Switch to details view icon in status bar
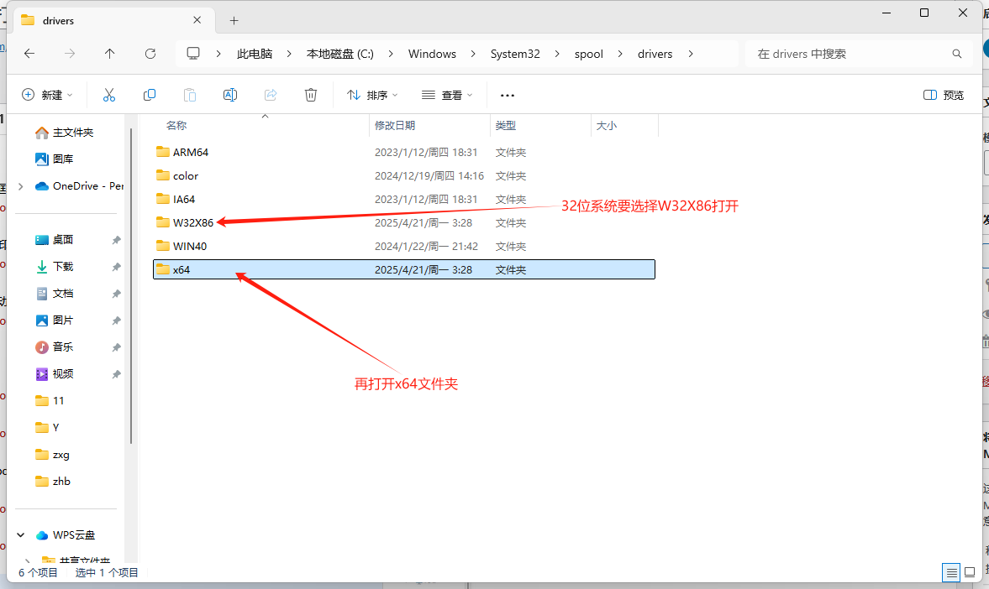The width and height of the screenshot is (989, 589). coord(951,572)
